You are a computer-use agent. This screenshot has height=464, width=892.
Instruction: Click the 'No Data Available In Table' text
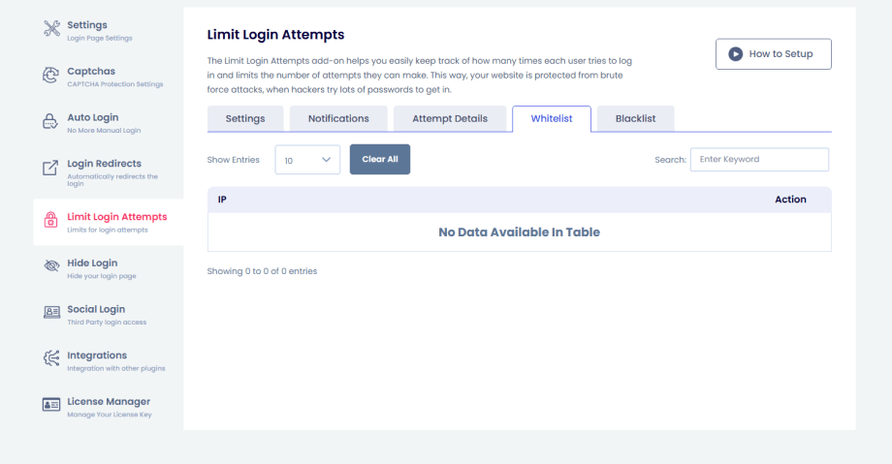click(x=519, y=232)
